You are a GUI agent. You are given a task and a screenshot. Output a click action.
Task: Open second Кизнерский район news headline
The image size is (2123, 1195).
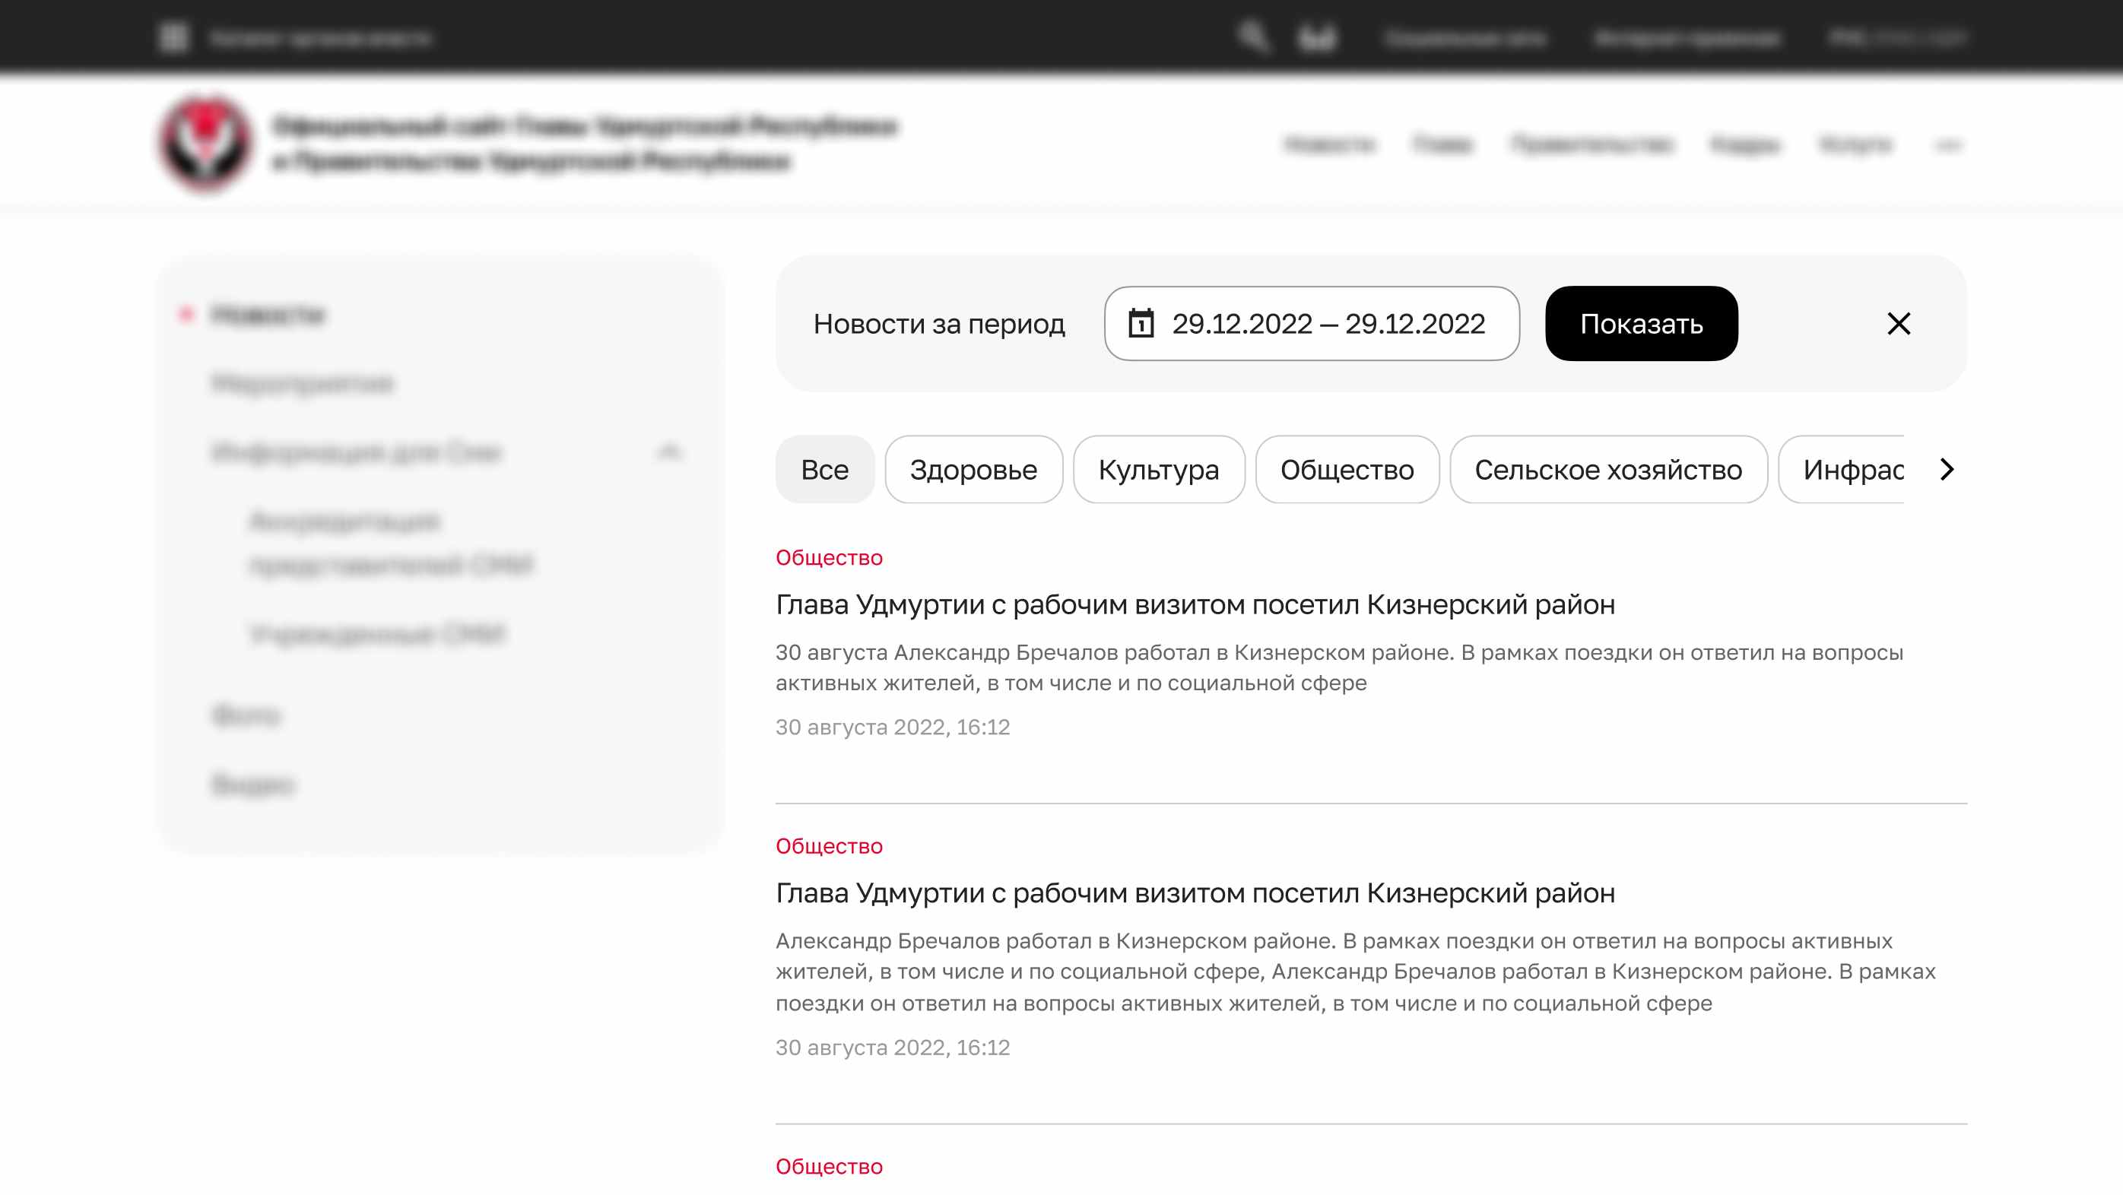pos(1194,892)
